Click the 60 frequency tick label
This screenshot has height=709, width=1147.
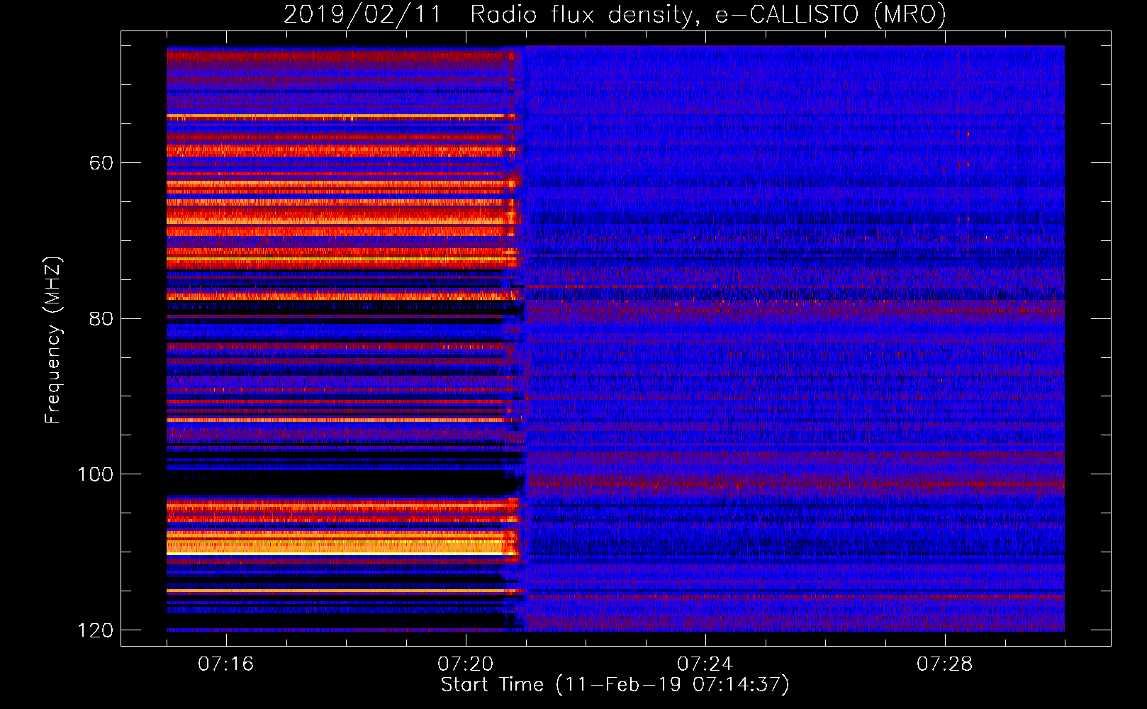click(101, 163)
